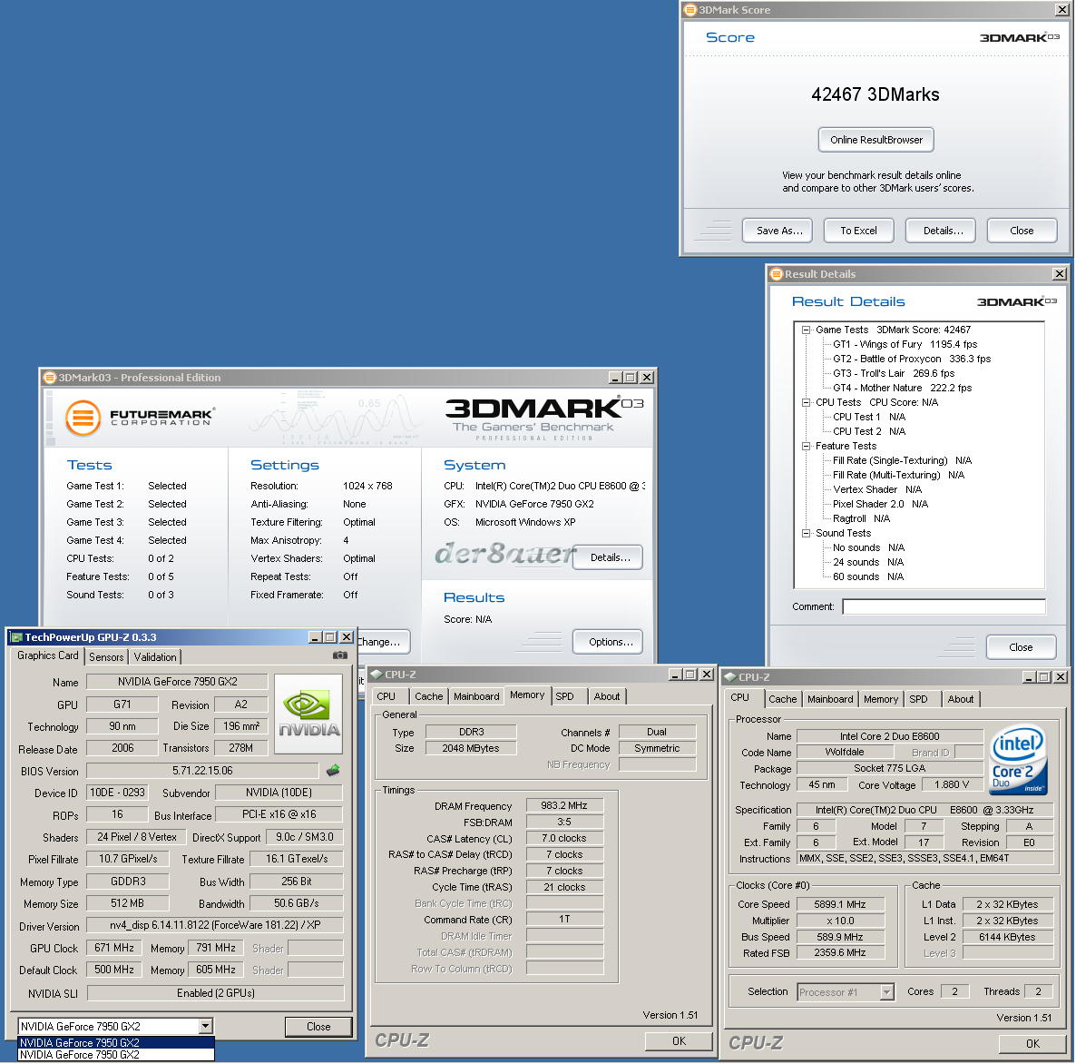The image size is (1076, 1064).
Task: Open SPD tab in Memory CPU-Z window
Action: point(564,696)
